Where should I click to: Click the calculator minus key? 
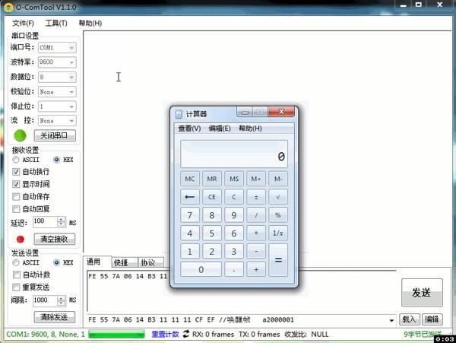pyautogui.click(x=256, y=251)
